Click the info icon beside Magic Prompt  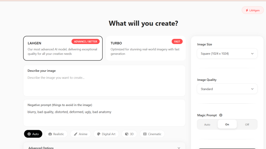(221, 115)
